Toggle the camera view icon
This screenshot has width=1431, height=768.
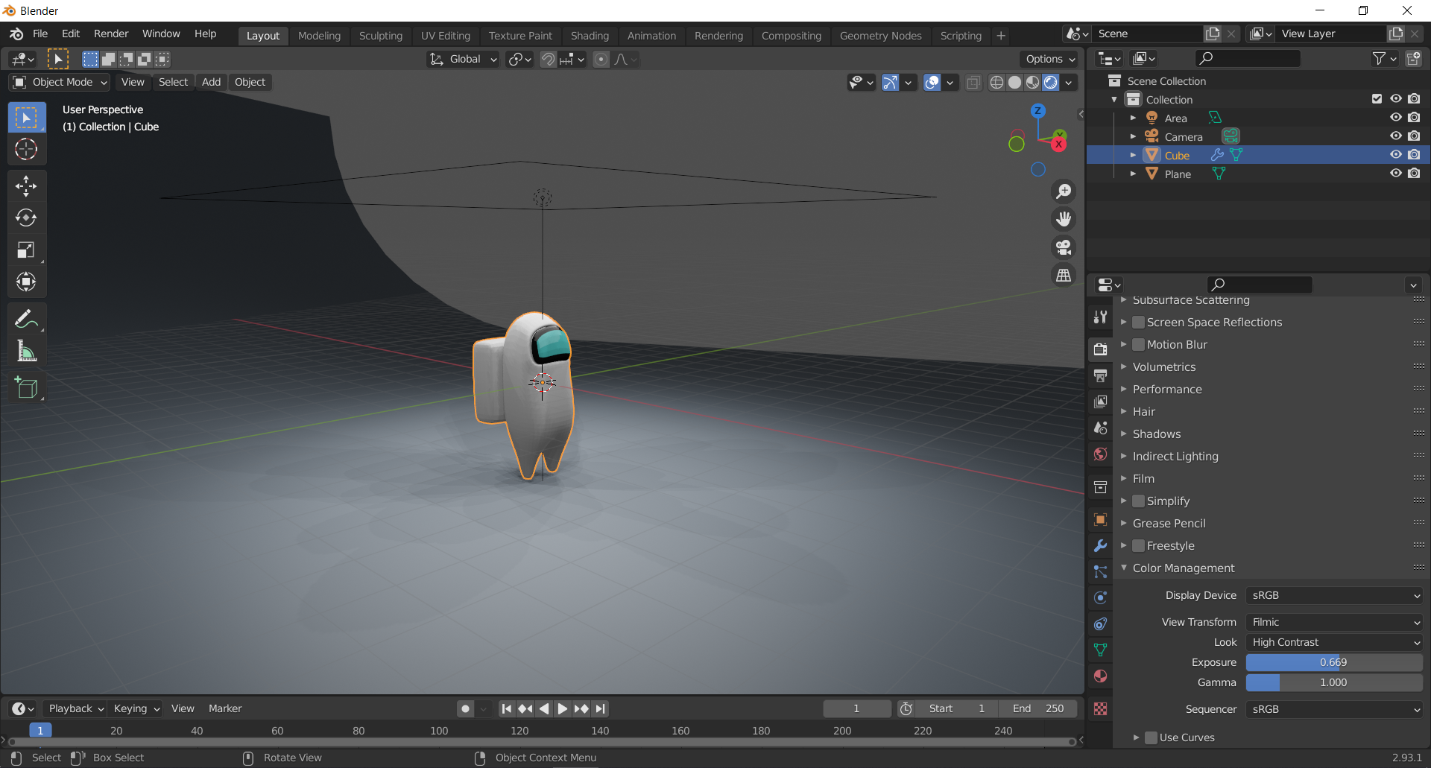pyautogui.click(x=1064, y=247)
